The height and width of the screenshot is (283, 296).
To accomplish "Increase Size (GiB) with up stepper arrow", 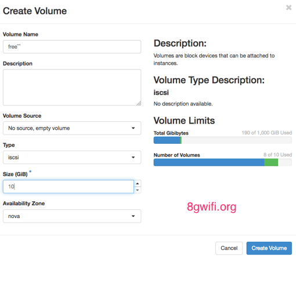I will click(x=138, y=183).
